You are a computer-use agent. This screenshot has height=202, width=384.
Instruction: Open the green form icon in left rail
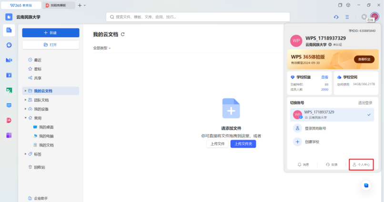click(9, 90)
